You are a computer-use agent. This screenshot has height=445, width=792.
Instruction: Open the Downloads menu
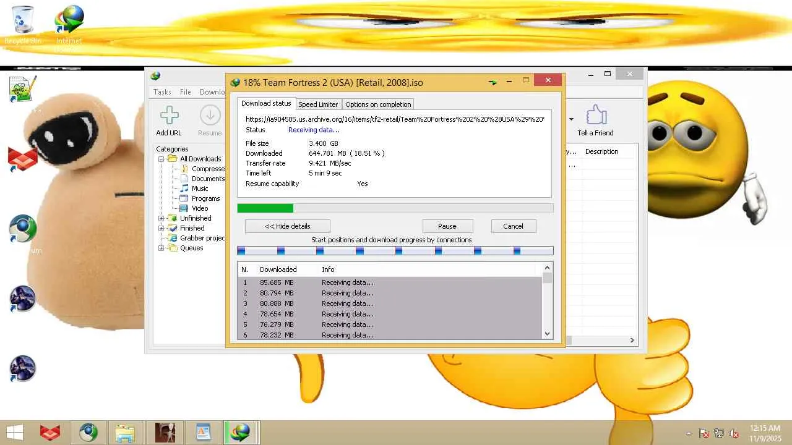click(212, 92)
